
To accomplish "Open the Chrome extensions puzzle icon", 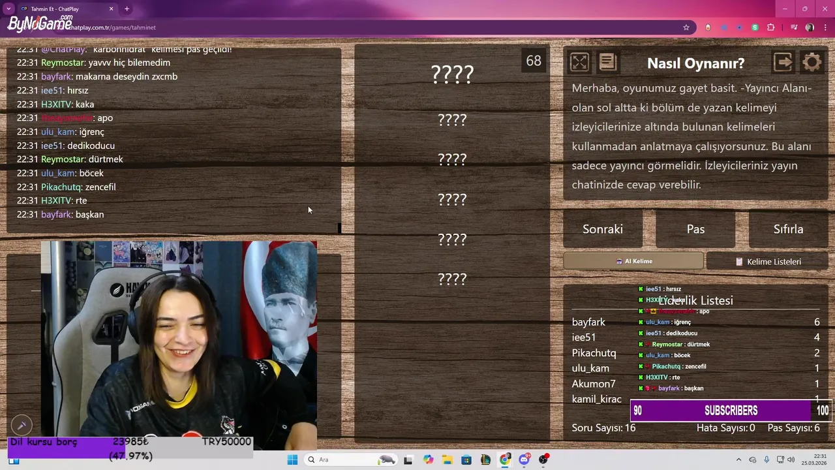I will click(771, 27).
